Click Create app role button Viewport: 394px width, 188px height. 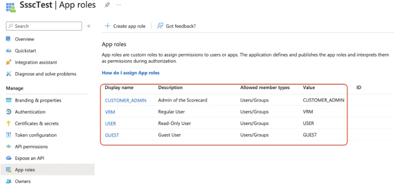coord(125,26)
